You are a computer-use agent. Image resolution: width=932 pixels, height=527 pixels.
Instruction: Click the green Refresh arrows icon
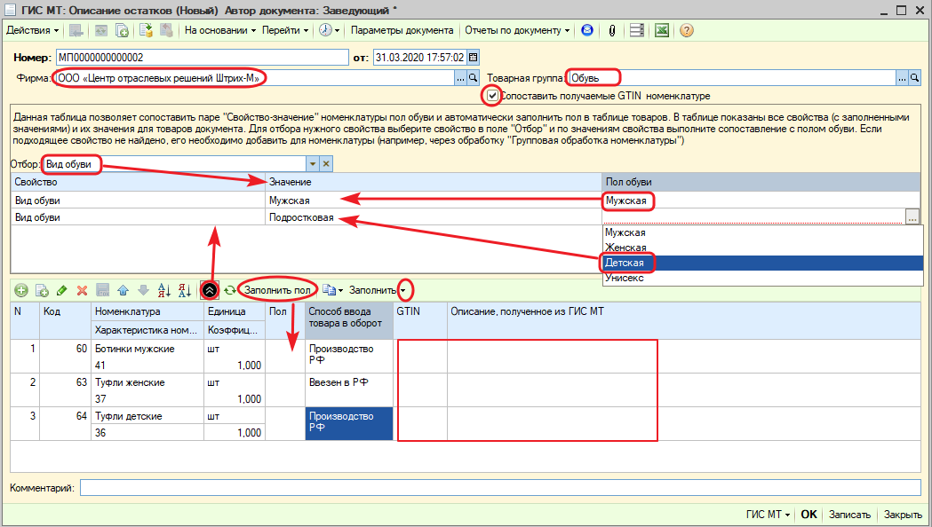pos(230,290)
